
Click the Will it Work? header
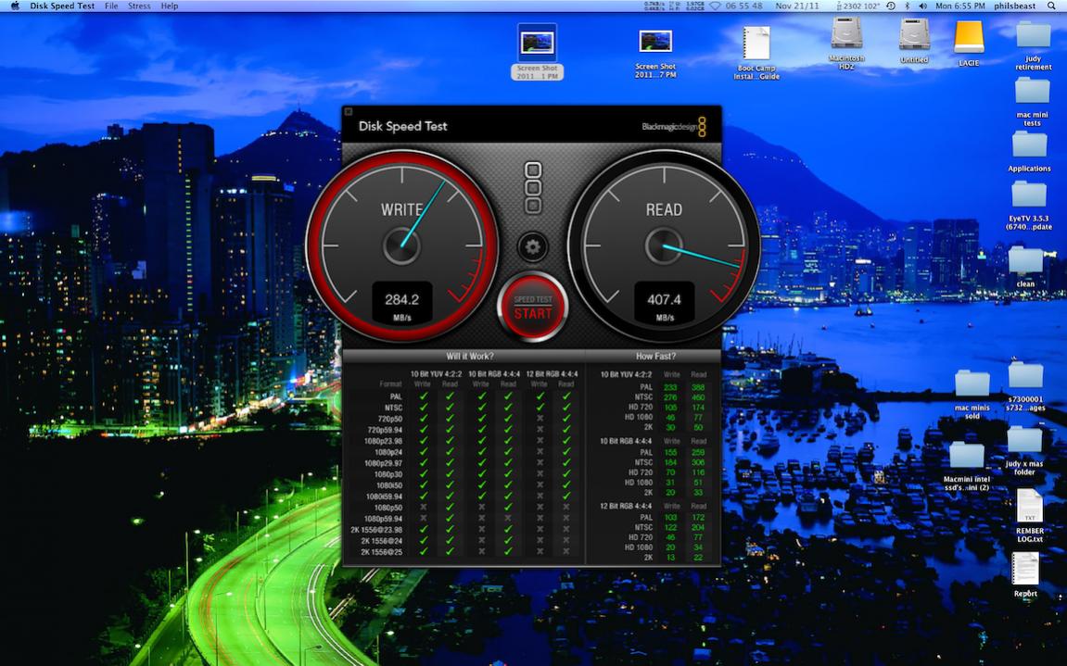coord(469,356)
